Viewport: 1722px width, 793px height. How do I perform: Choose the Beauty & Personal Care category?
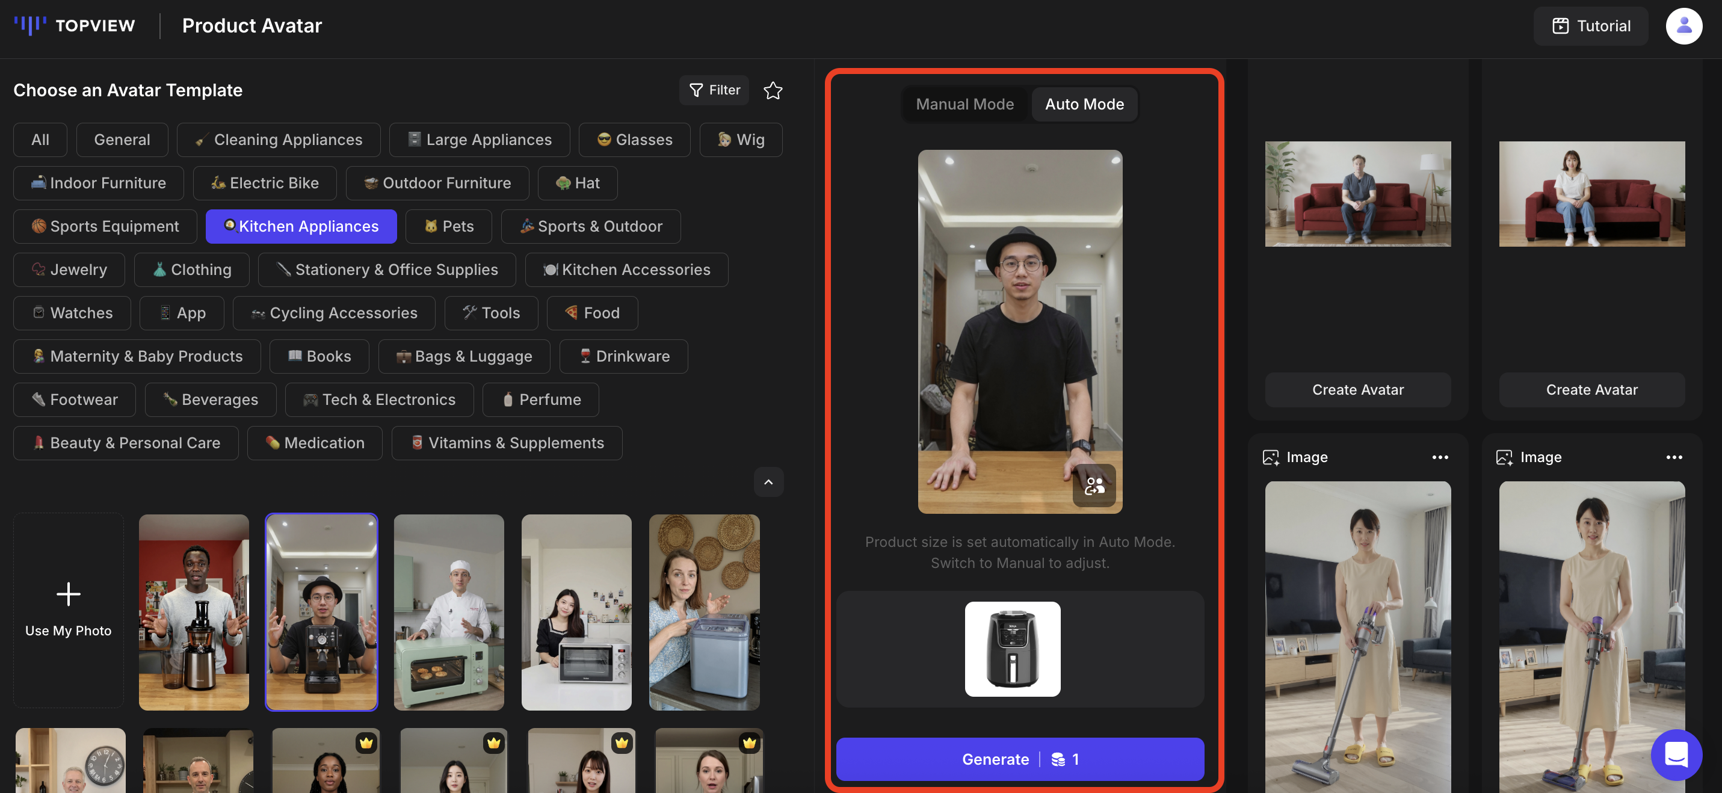(126, 443)
